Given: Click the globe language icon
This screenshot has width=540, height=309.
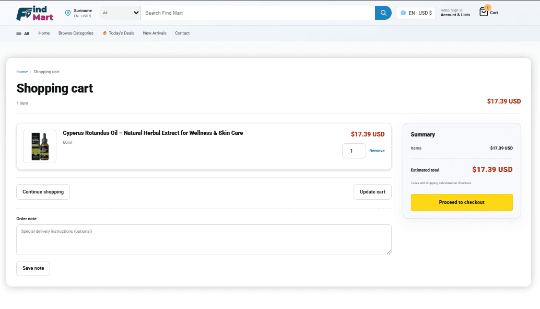Looking at the screenshot, I should [x=403, y=13].
